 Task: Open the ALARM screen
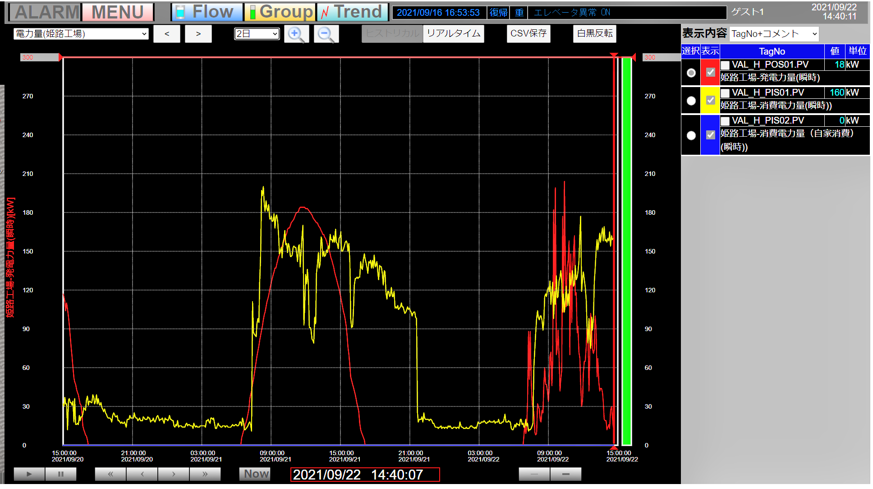click(45, 12)
